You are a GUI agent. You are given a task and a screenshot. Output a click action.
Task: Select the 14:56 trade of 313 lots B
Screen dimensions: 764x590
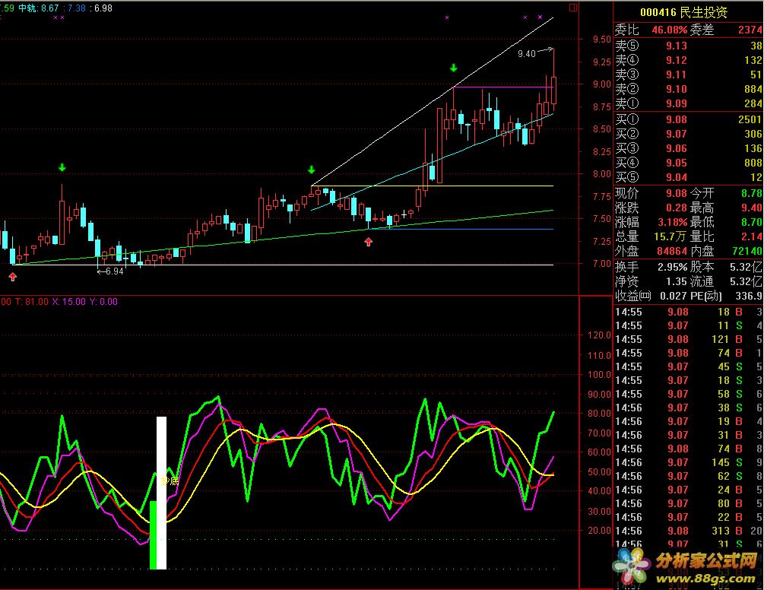tap(688, 531)
